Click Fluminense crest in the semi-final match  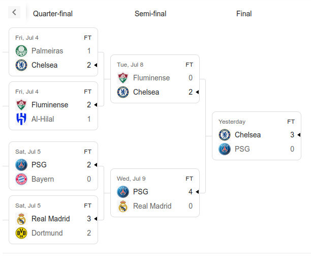click(x=123, y=78)
